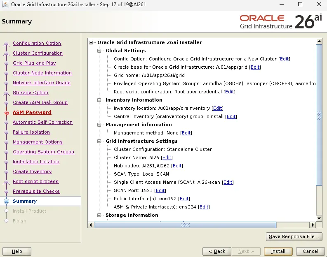This screenshot has height=257, width=327.
Task: Open the Network Interface Usage step
Action: (42, 83)
